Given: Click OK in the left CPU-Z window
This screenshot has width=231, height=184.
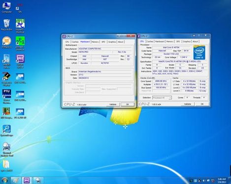Looking at the screenshot, I should point(128,105).
